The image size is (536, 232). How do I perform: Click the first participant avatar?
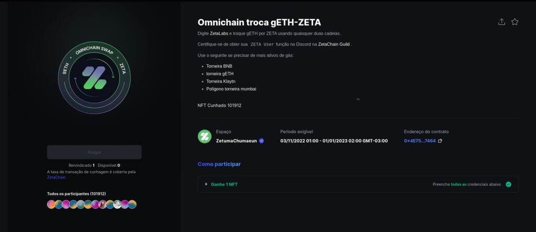coord(51,204)
